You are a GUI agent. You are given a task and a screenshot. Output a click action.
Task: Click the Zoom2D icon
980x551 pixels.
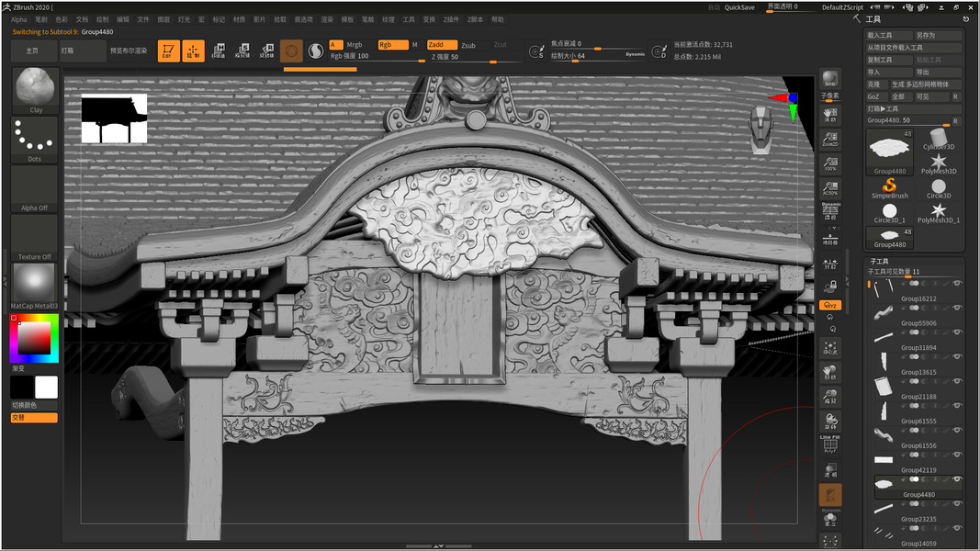tap(830, 139)
